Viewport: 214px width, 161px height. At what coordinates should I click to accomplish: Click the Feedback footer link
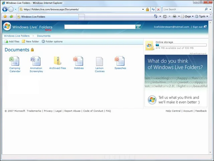coord(201,111)
